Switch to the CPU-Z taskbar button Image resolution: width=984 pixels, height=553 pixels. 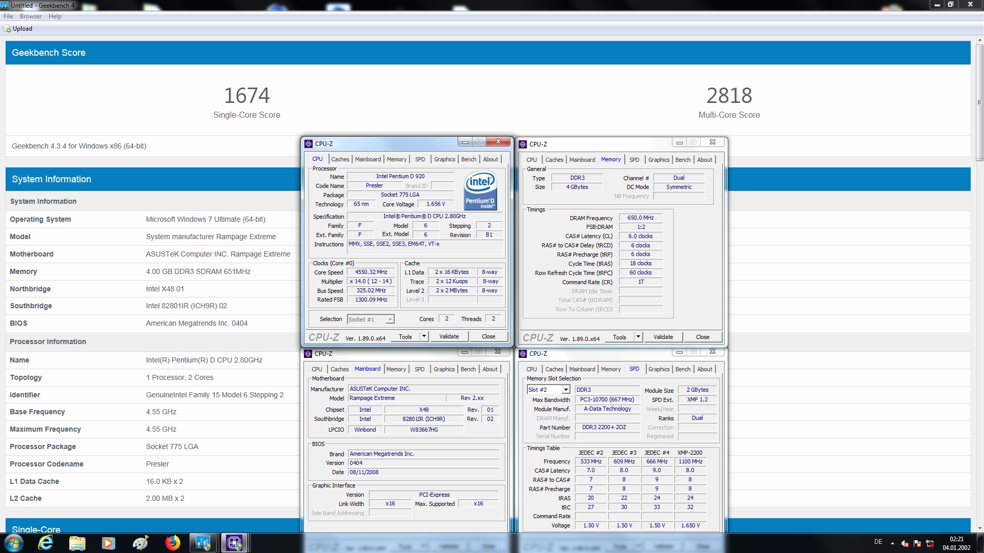click(235, 543)
